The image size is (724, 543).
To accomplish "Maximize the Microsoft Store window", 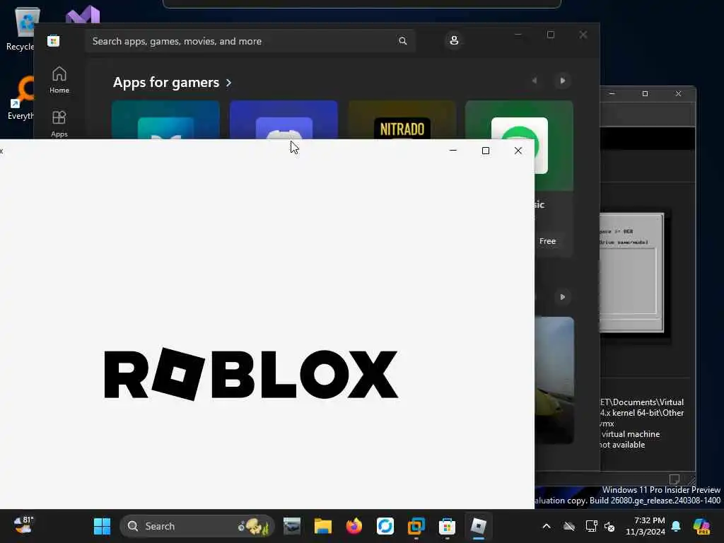I will click(550, 35).
